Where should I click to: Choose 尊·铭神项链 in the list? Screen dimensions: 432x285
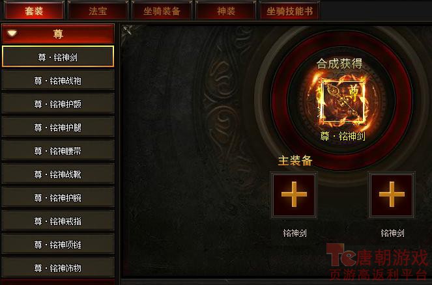tap(58, 244)
